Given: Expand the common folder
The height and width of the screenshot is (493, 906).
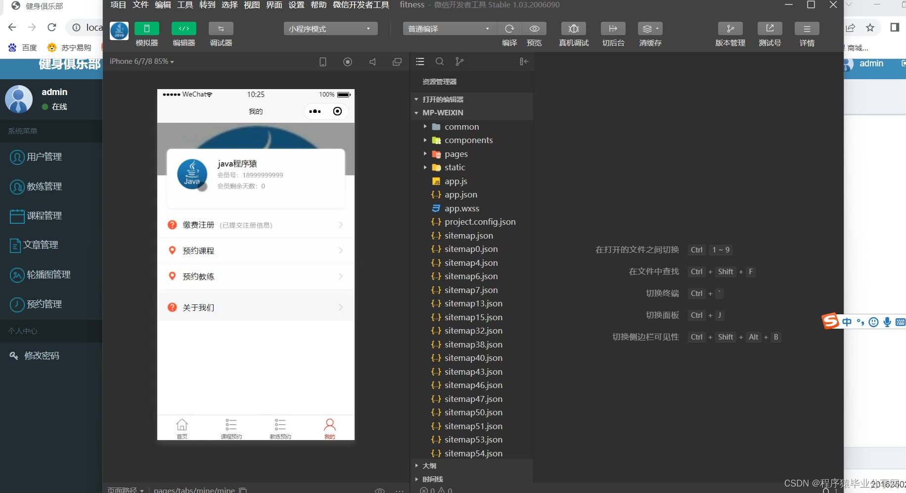Looking at the screenshot, I should coord(472,127).
